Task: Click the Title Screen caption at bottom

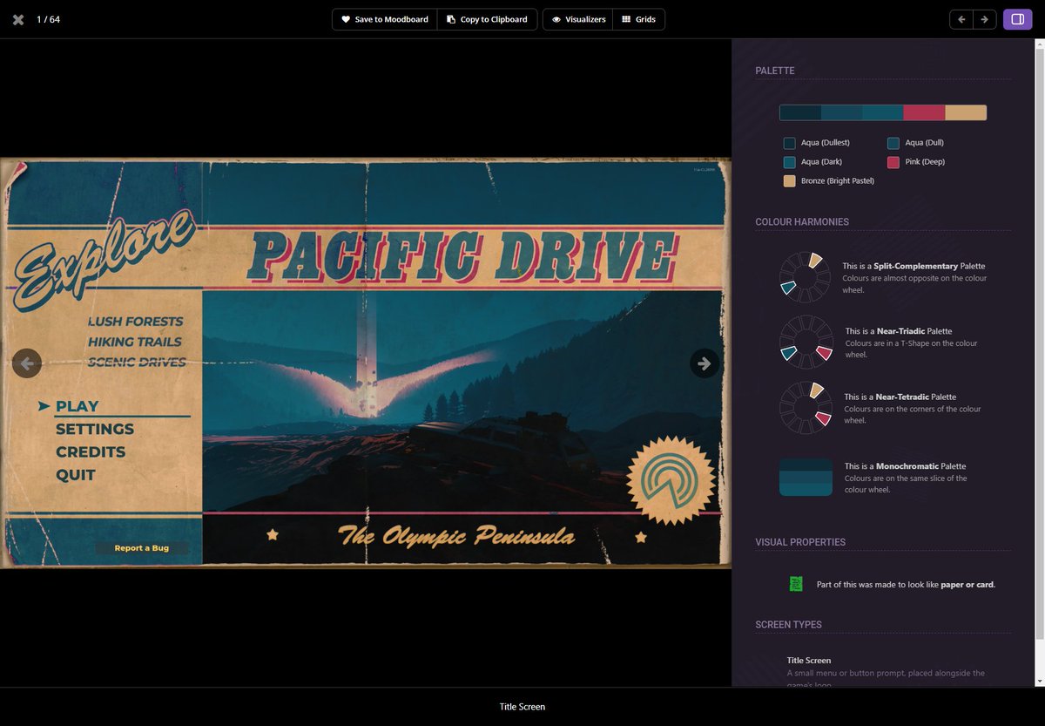Action: point(522,707)
